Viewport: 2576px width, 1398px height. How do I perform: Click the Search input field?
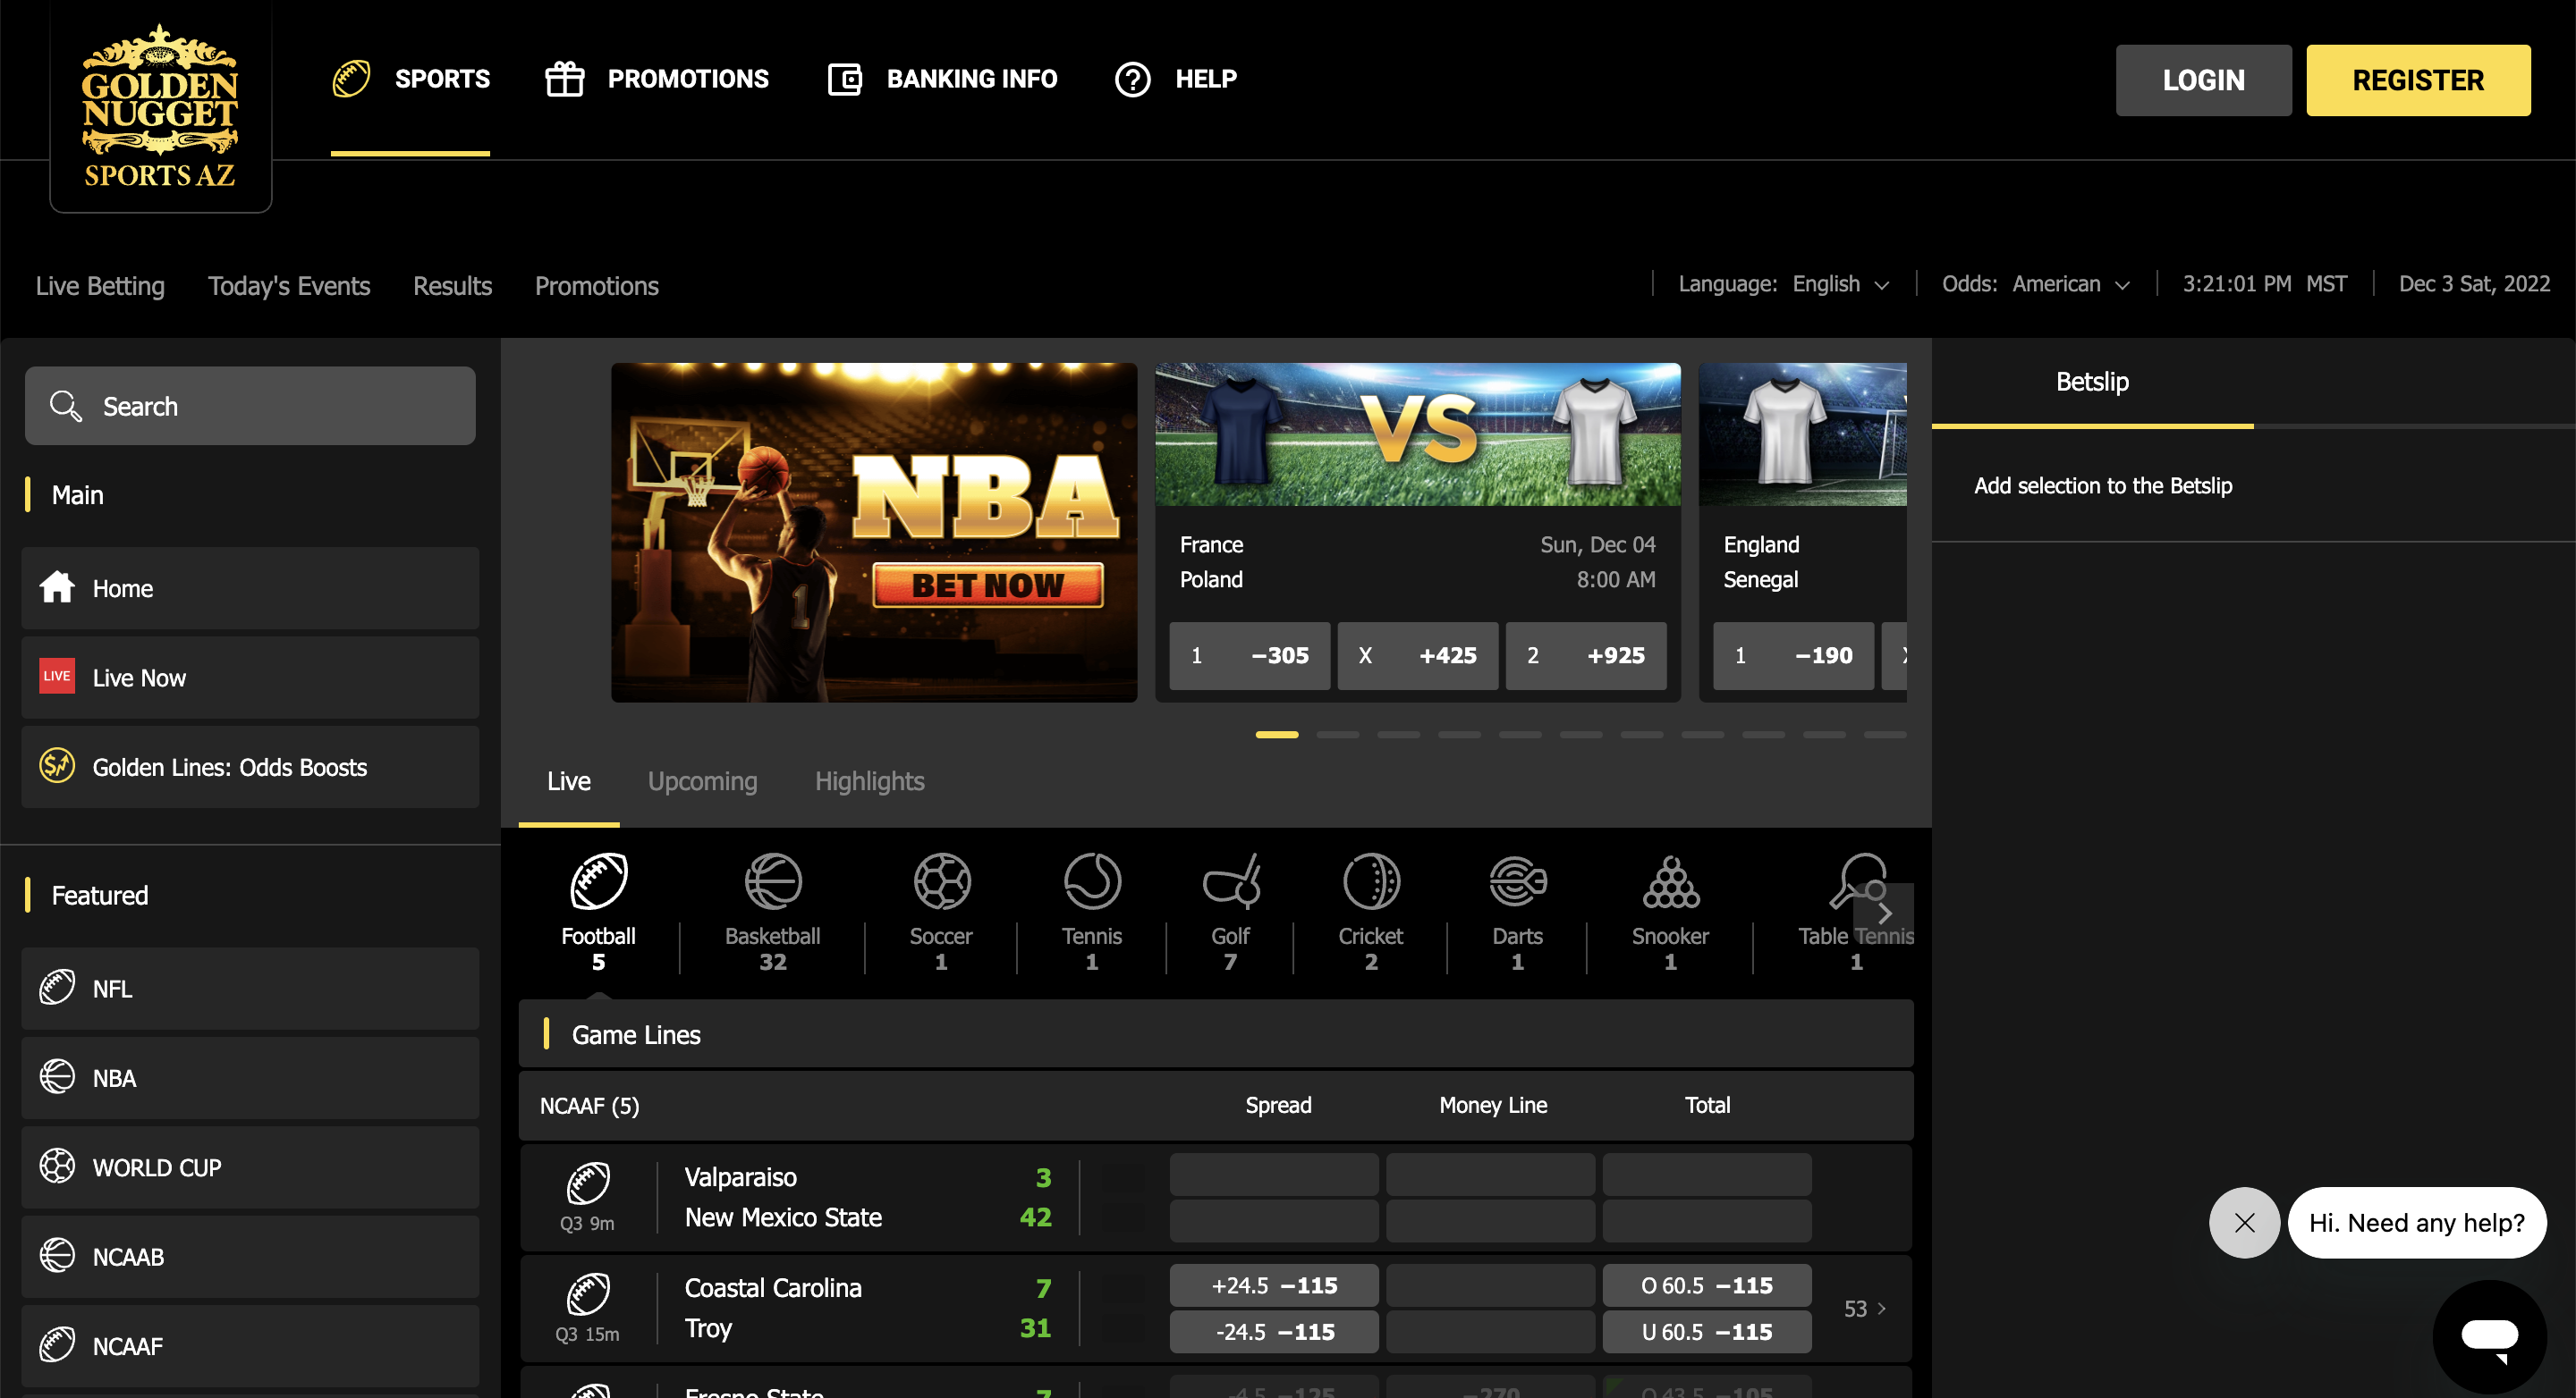point(250,406)
